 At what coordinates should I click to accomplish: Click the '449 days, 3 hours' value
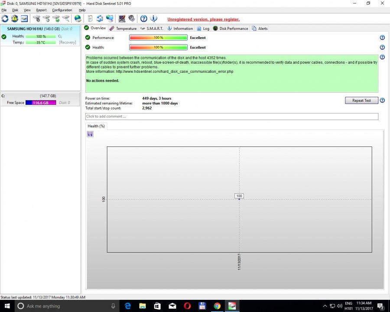click(x=157, y=98)
